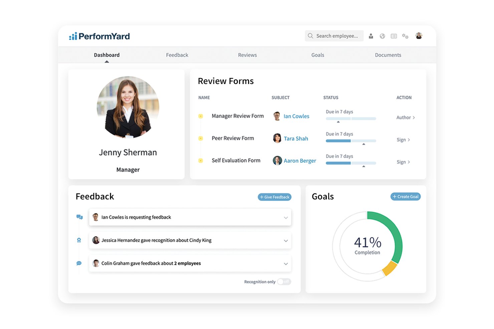Expand Ian Cowles feedback request row

286,218
